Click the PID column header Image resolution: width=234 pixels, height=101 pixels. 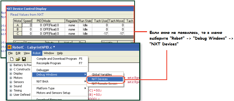click(x=37, y=21)
